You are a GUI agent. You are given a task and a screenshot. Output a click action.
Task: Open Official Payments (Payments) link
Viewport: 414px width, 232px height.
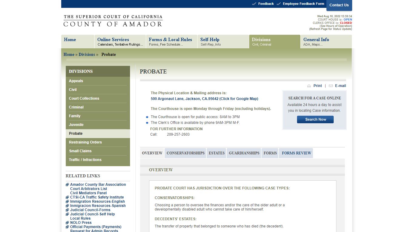tap(95, 227)
